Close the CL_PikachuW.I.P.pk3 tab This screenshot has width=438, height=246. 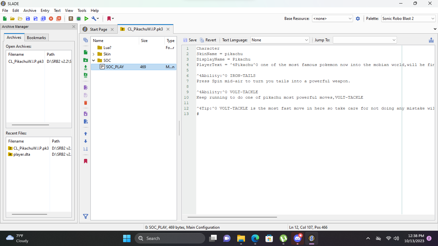[x=168, y=29]
